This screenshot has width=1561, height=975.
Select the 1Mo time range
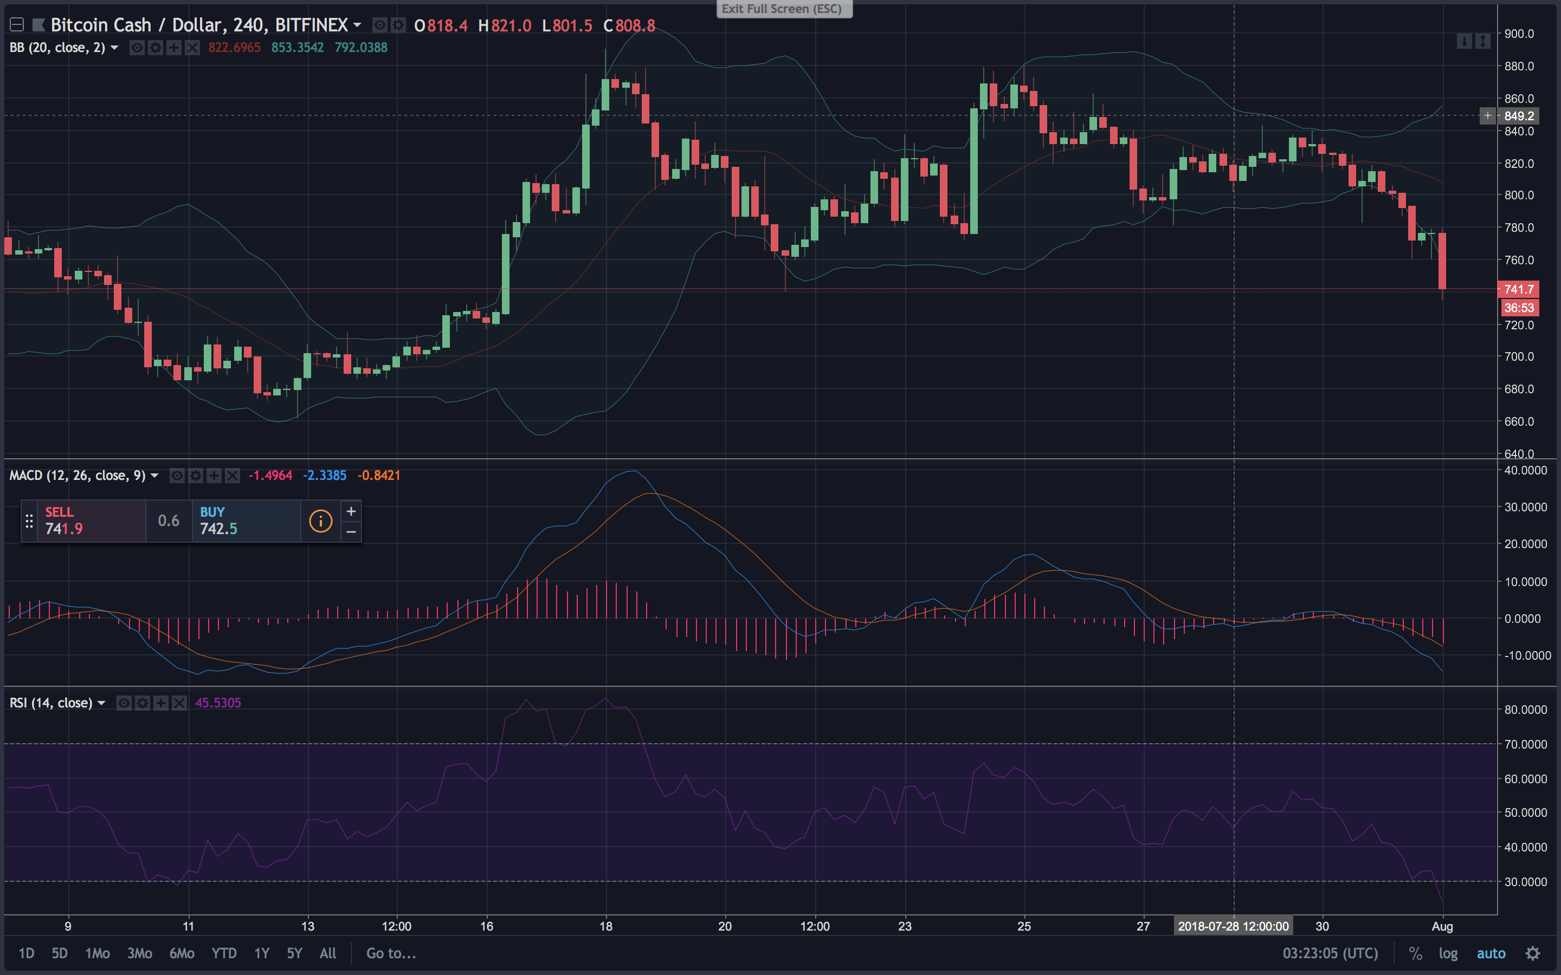pyautogui.click(x=98, y=954)
